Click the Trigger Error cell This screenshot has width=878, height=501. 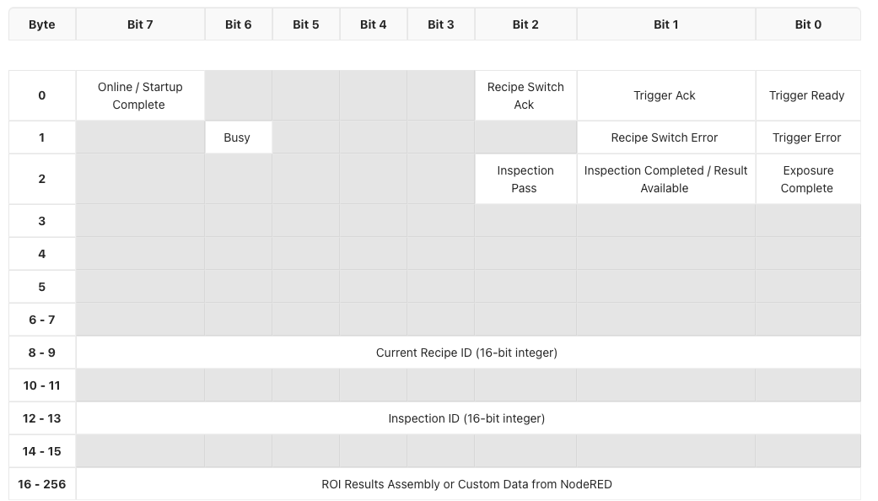pyautogui.click(x=807, y=137)
